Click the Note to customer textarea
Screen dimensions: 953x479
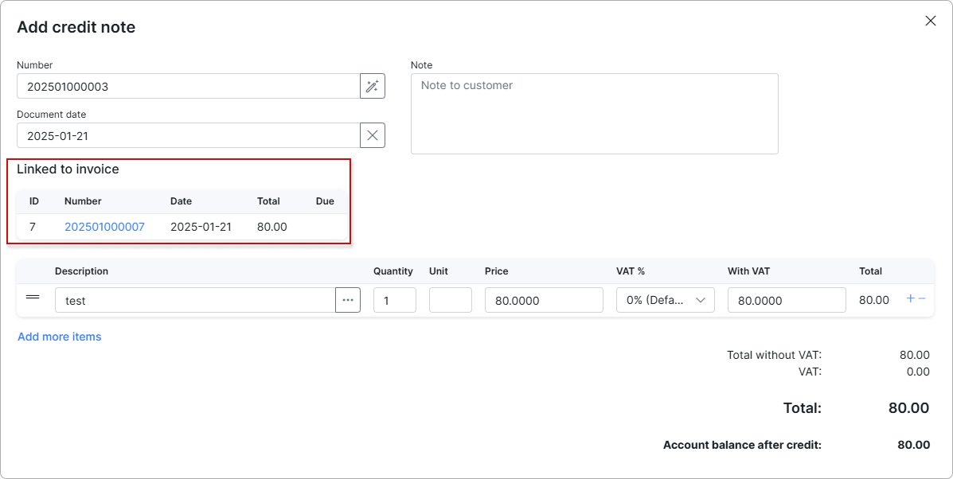tap(595, 114)
